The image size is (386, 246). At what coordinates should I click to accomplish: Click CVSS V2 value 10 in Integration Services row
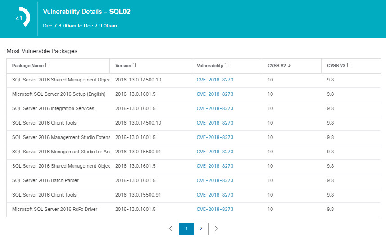coord(270,108)
